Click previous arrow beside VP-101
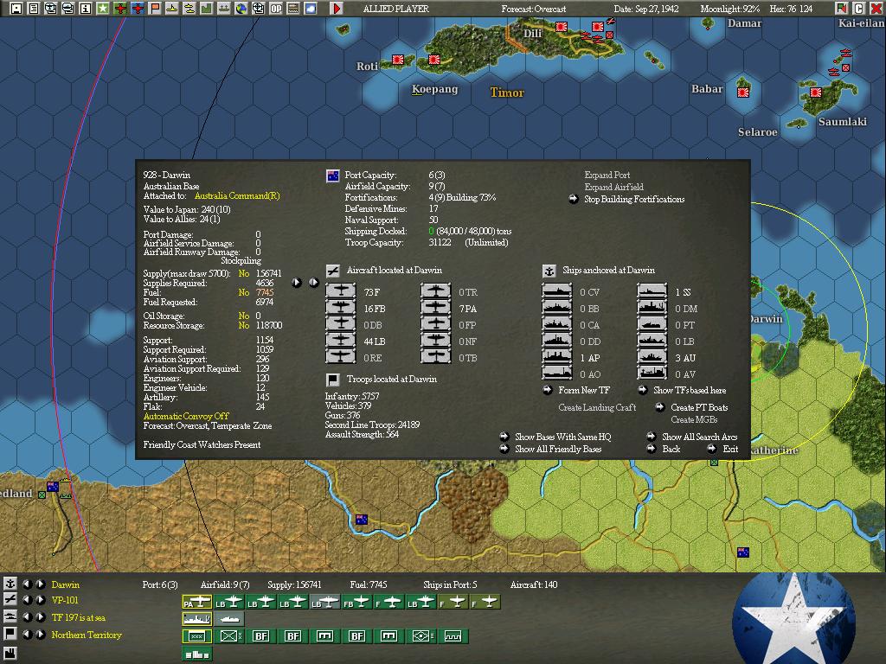 pos(27,600)
